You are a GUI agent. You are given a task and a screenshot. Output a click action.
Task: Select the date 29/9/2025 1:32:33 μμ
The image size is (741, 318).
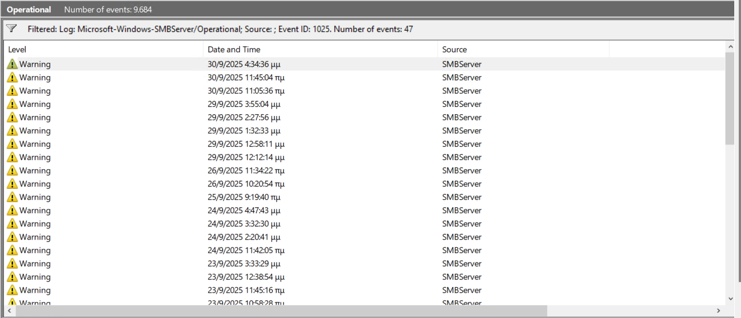[244, 131]
